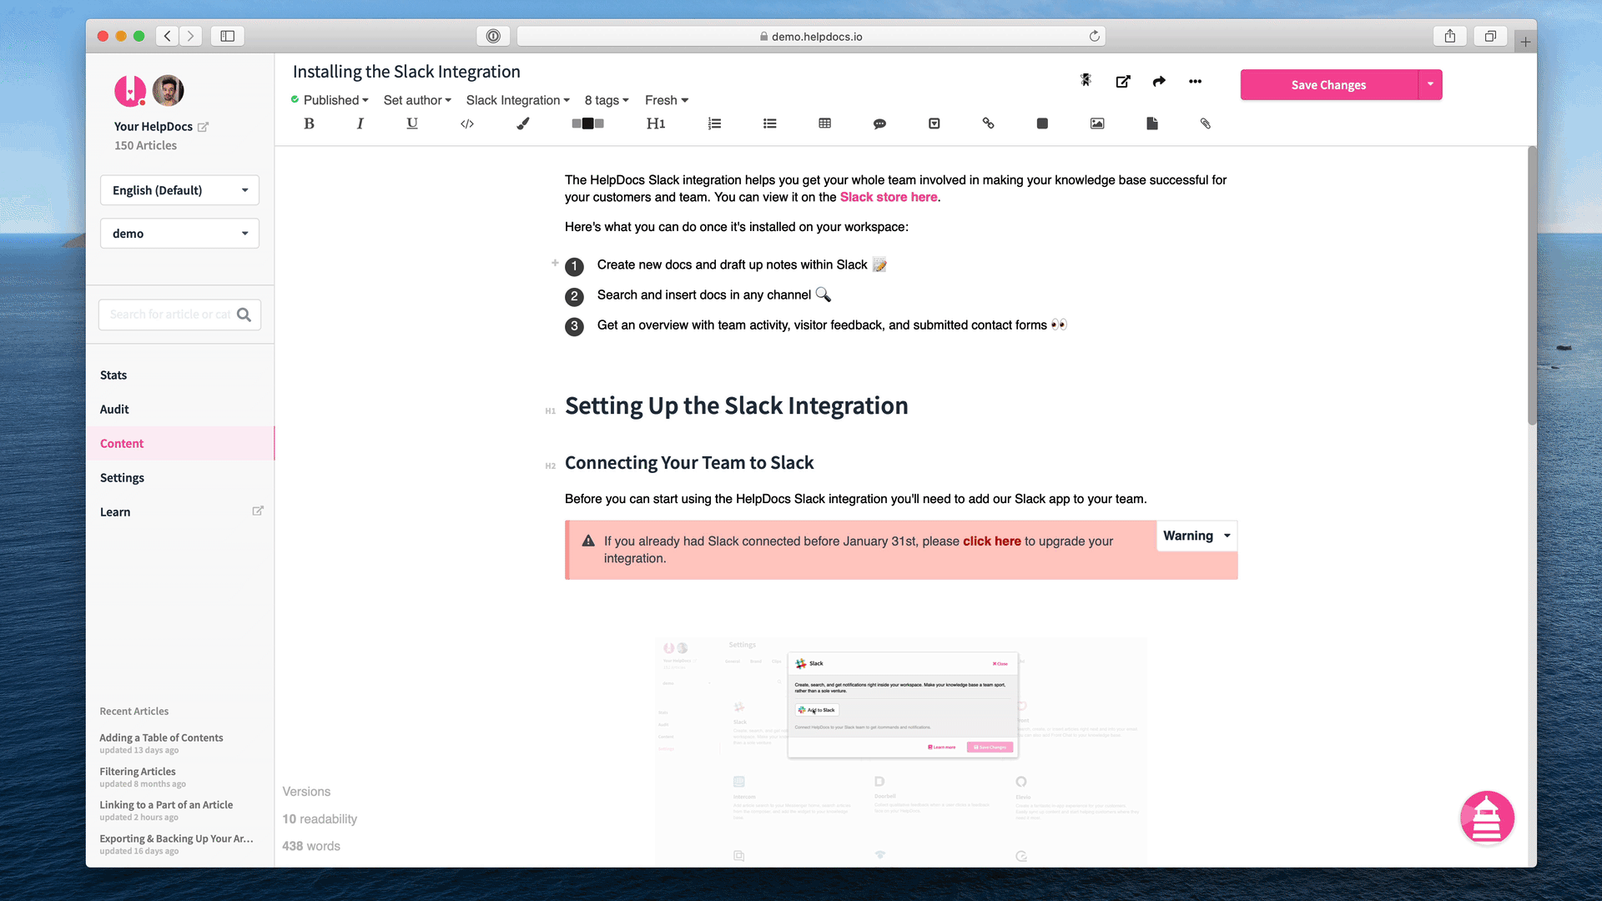Click the user profile photo avatar

169,90
